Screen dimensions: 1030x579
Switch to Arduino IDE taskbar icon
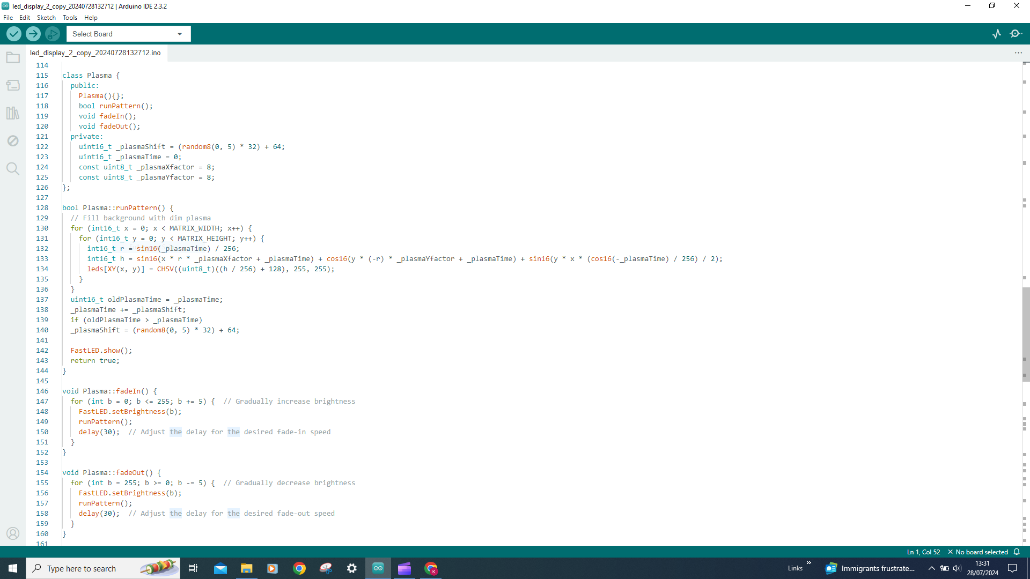pos(378,568)
